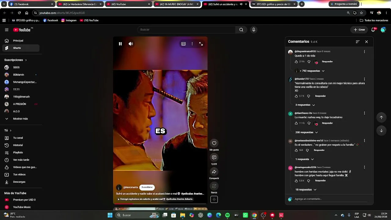Expand 200 respuestas under AlanChavez comment
Image resolution: width=391 pixels, height=220 pixels.
(306, 132)
